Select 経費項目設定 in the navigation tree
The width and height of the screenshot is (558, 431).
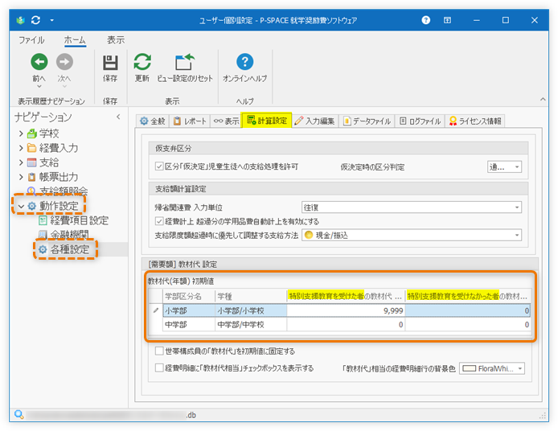(x=79, y=220)
